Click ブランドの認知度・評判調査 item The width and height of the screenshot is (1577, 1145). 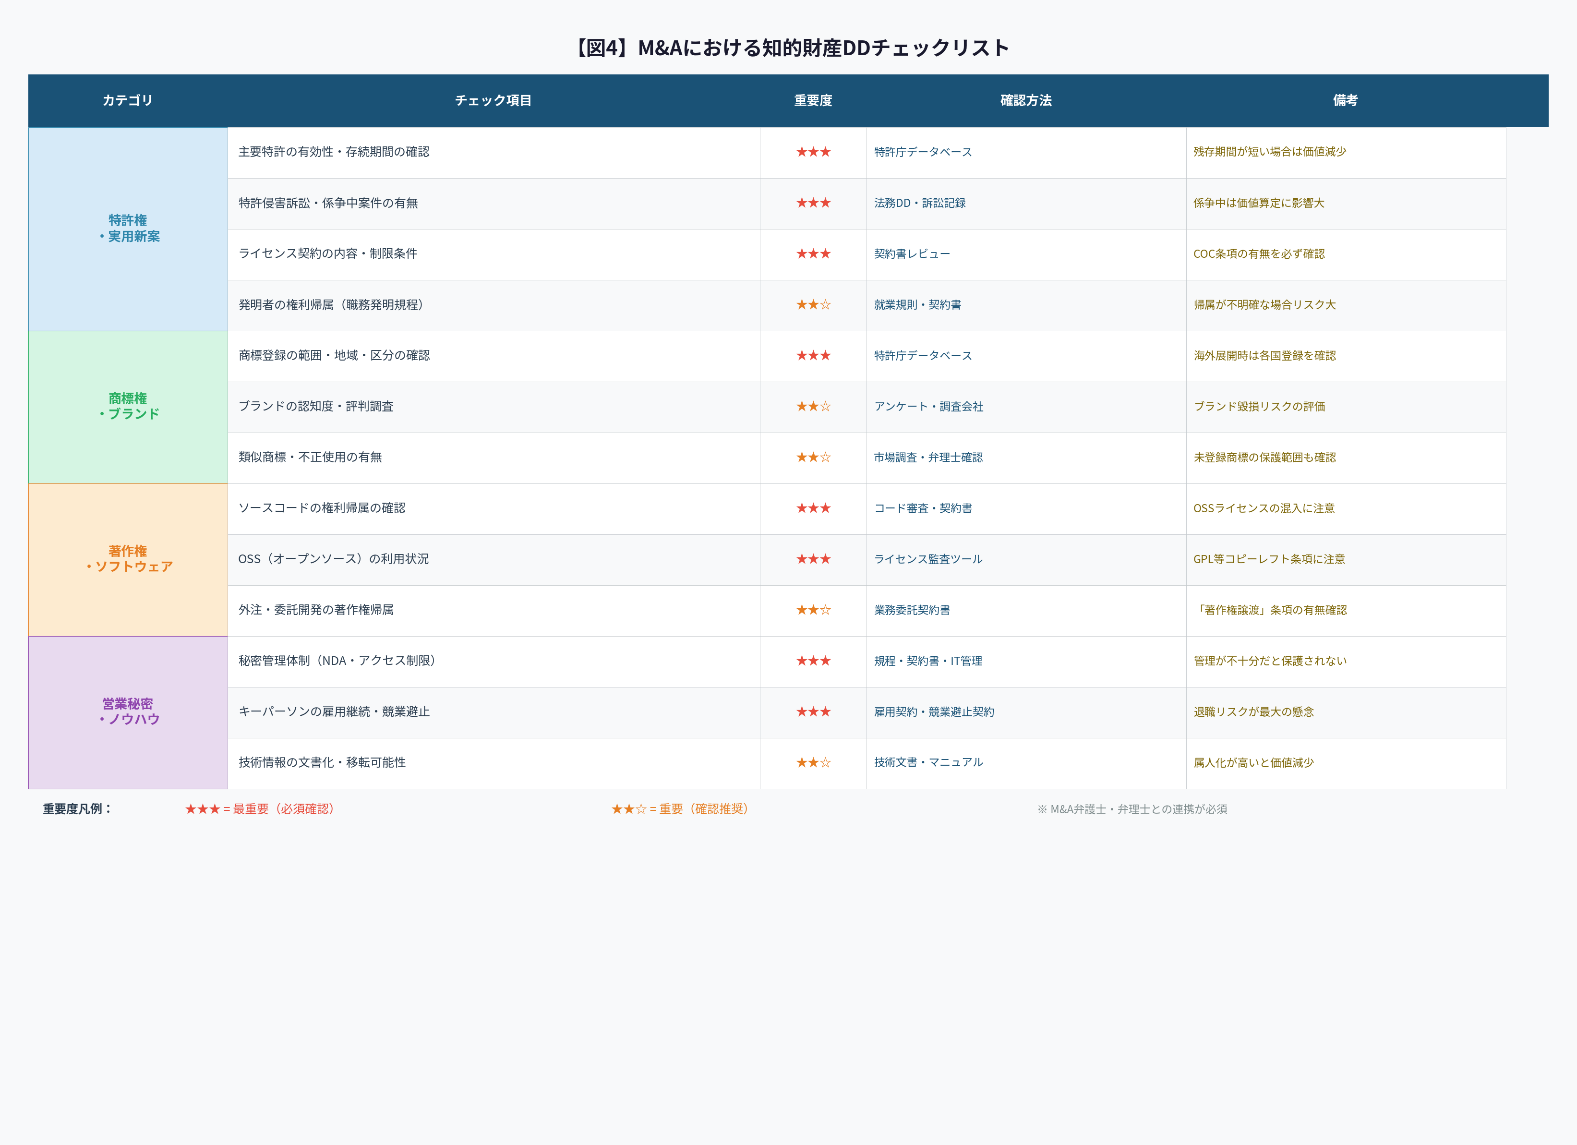tap(316, 406)
